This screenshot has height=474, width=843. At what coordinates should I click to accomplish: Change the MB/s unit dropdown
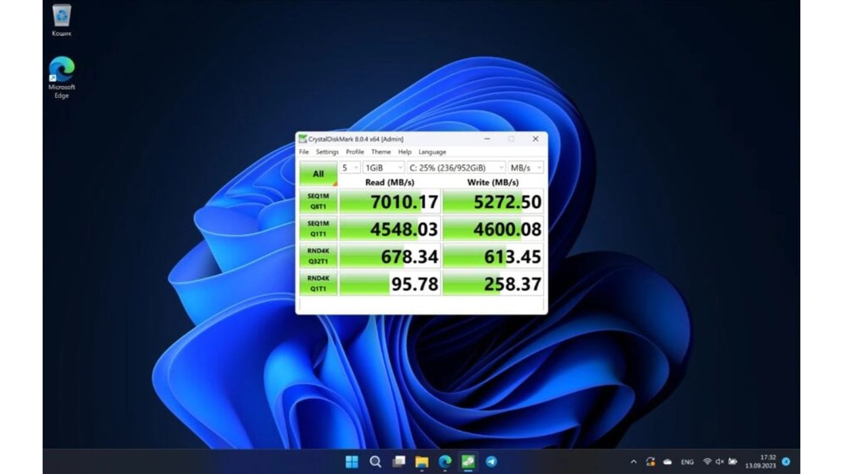pyautogui.click(x=526, y=168)
